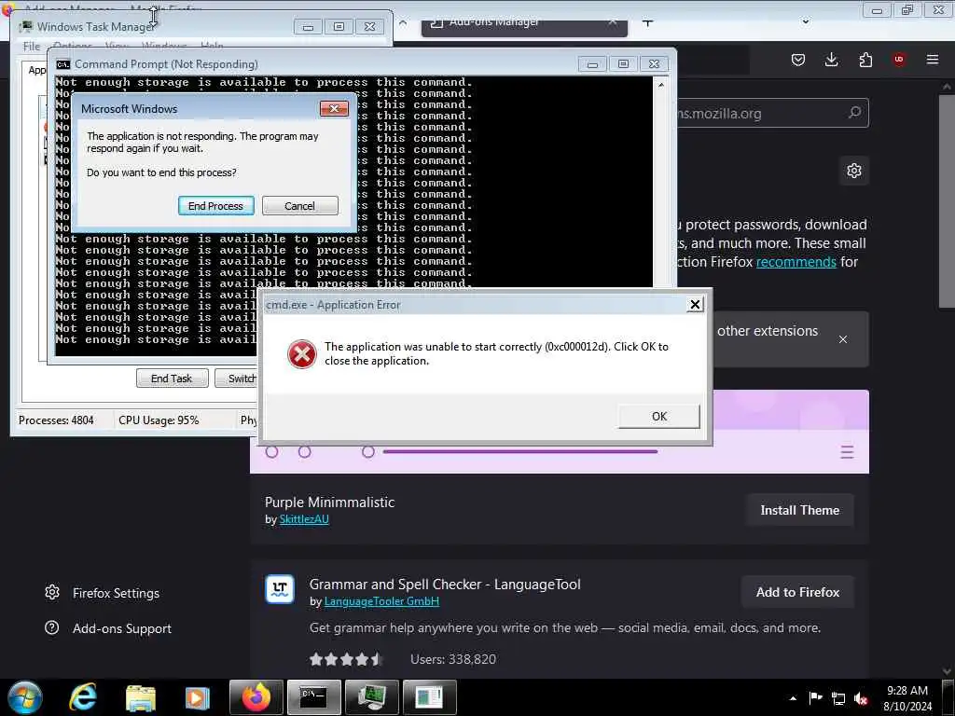Image resolution: width=955 pixels, height=716 pixels.
Task: Open Firefox hamburger application menu
Action: pyautogui.click(x=933, y=60)
